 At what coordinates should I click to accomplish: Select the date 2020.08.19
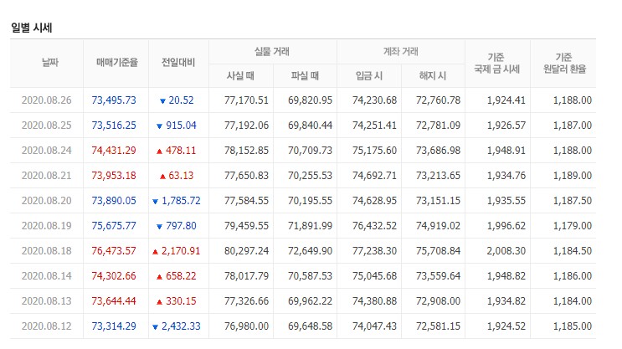46,226
